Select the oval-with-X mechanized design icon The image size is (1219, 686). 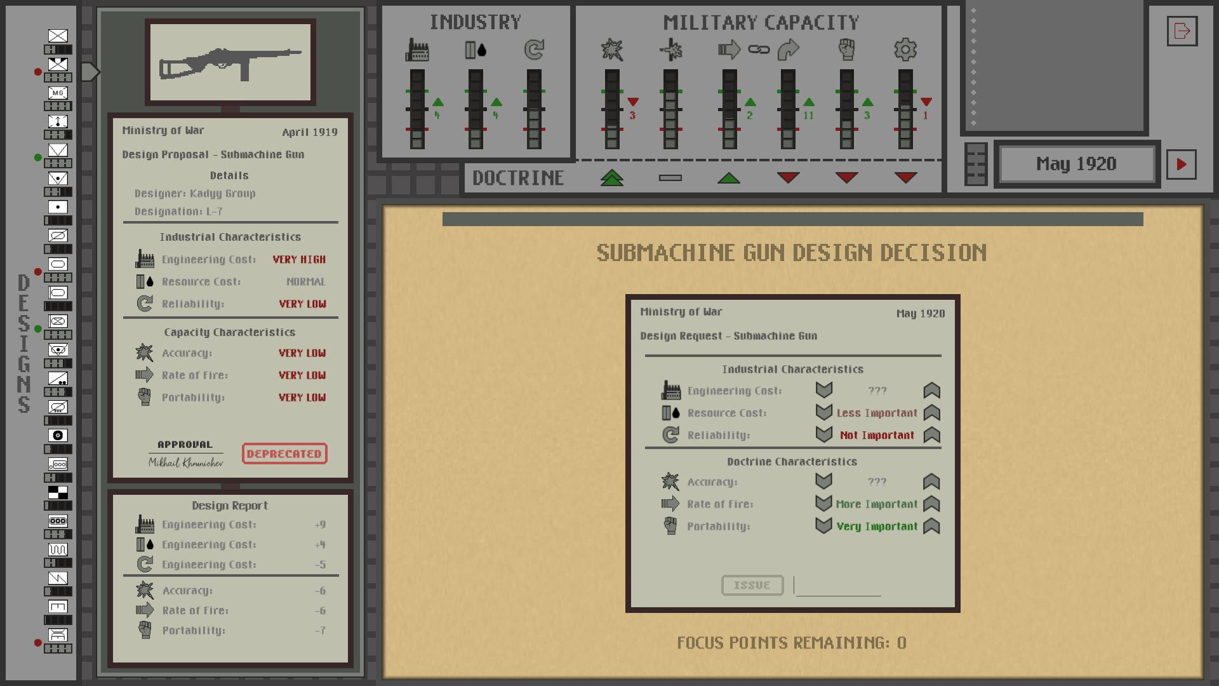[58, 321]
